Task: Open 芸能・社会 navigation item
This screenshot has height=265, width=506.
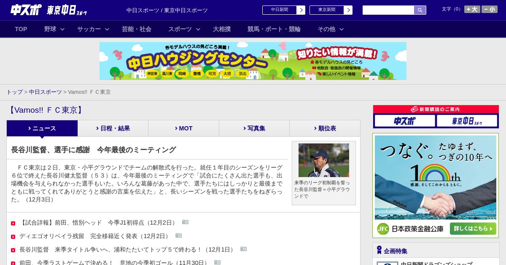Action: tap(137, 29)
